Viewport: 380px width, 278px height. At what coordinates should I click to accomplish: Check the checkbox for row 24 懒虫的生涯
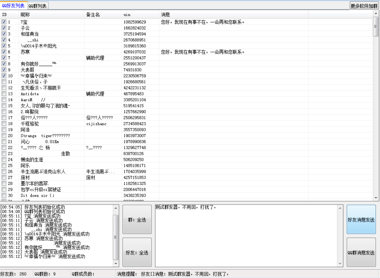pos(4,159)
